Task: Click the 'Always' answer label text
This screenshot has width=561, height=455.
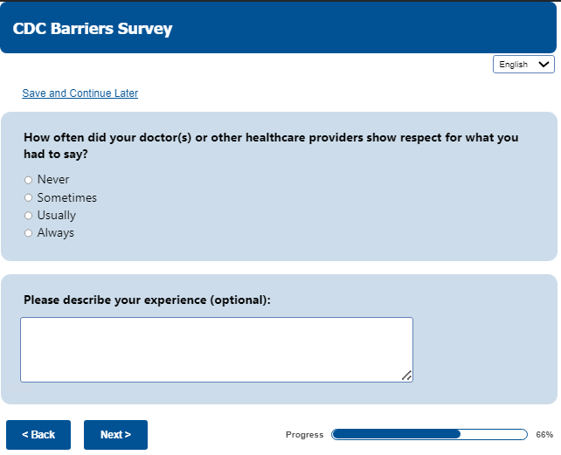Action: pyautogui.click(x=56, y=233)
